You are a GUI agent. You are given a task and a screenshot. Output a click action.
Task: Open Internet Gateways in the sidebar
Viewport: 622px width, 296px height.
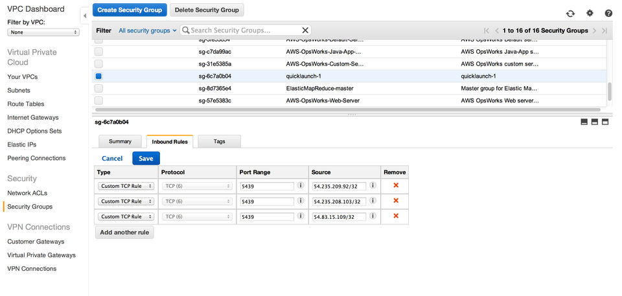coord(33,117)
